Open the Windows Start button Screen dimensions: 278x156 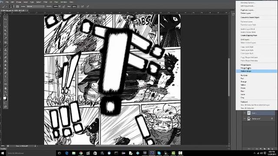click(3, 153)
